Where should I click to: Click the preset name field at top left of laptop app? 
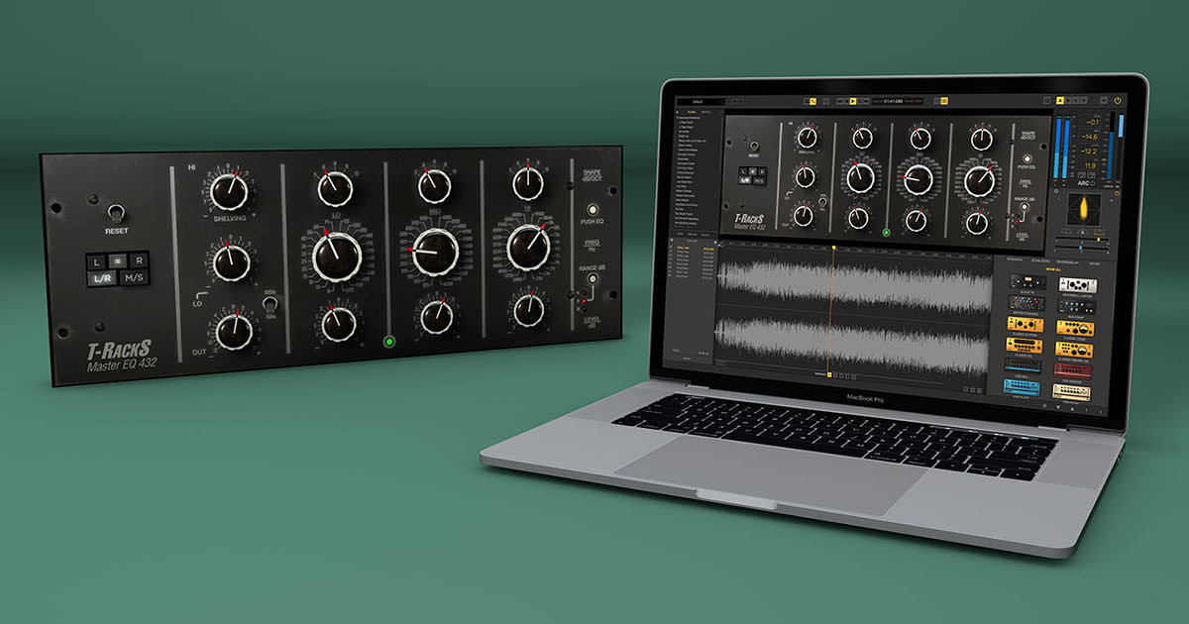[701, 101]
